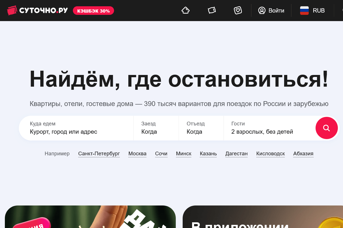Focus the Куда едем destination field
343x228 pixels.
tap(76, 128)
